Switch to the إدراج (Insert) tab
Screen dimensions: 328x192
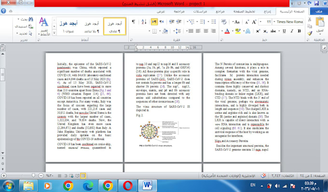[267, 11]
